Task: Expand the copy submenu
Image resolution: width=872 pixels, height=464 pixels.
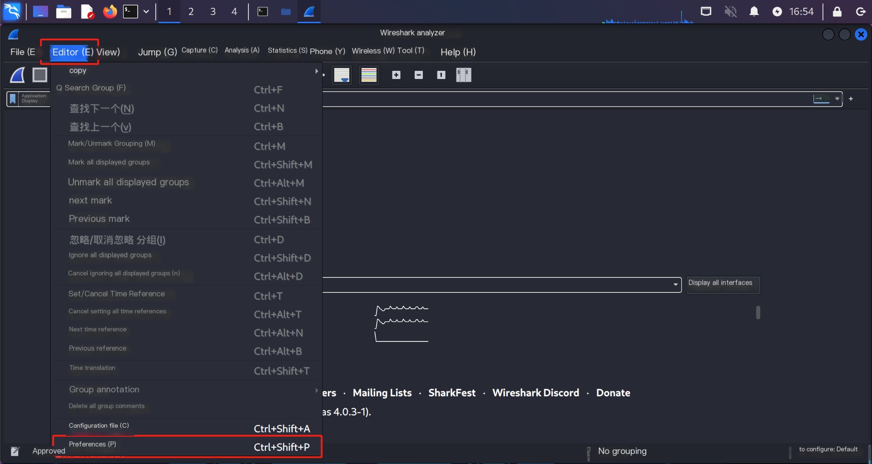Action: [x=186, y=71]
